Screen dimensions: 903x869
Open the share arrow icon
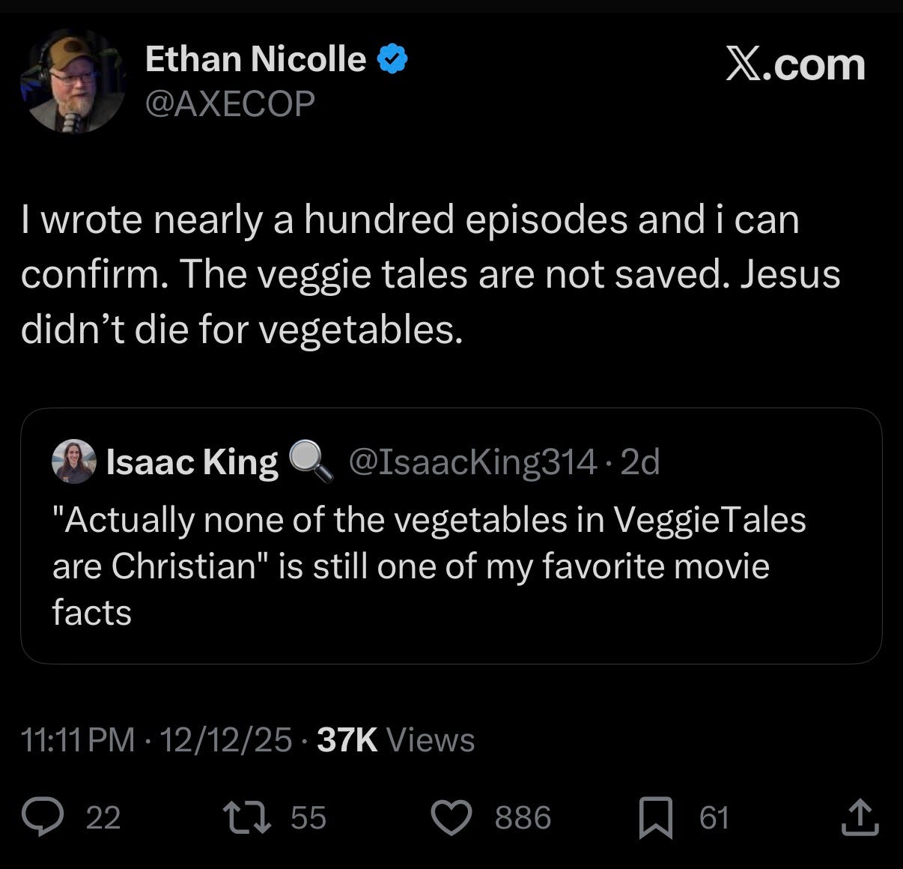click(858, 818)
